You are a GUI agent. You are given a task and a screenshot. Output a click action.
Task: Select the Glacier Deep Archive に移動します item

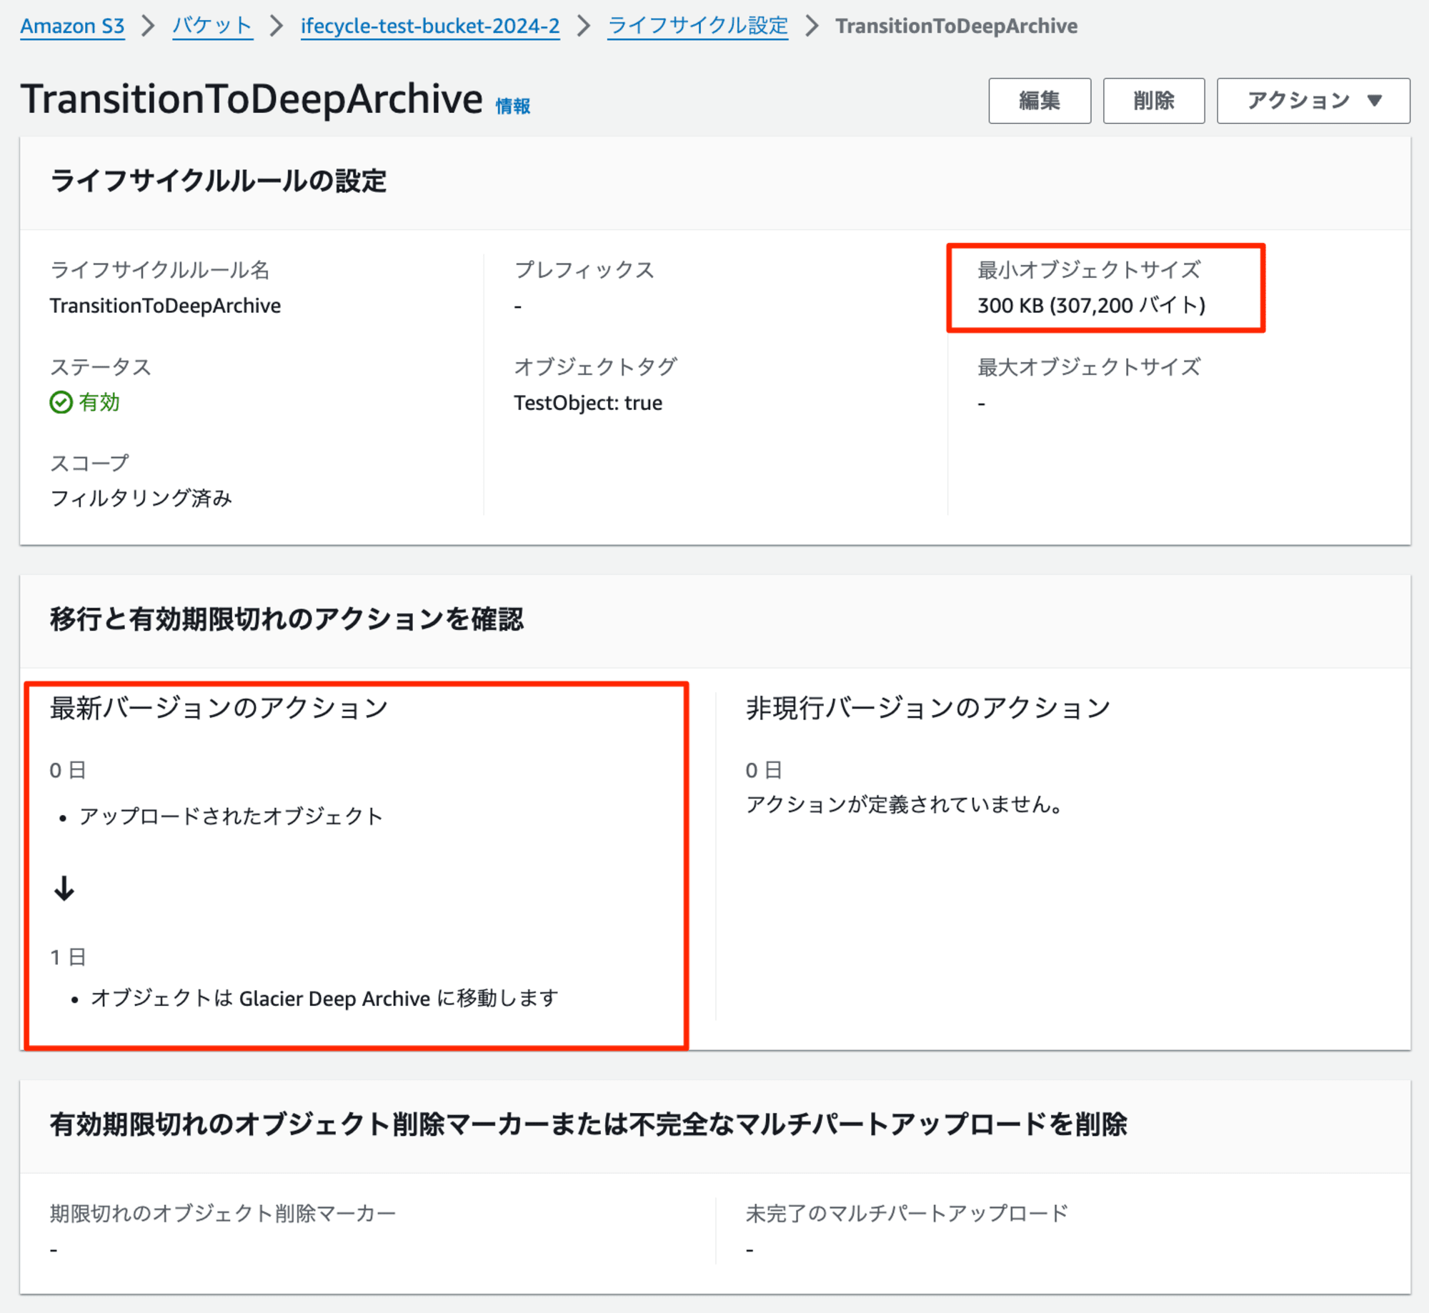coord(324,998)
